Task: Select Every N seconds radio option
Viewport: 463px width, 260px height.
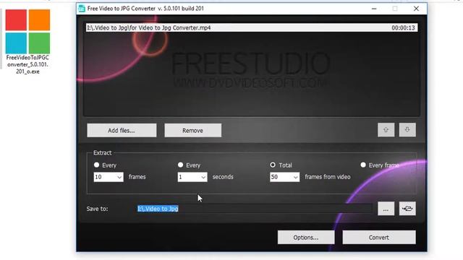Action: point(180,165)
